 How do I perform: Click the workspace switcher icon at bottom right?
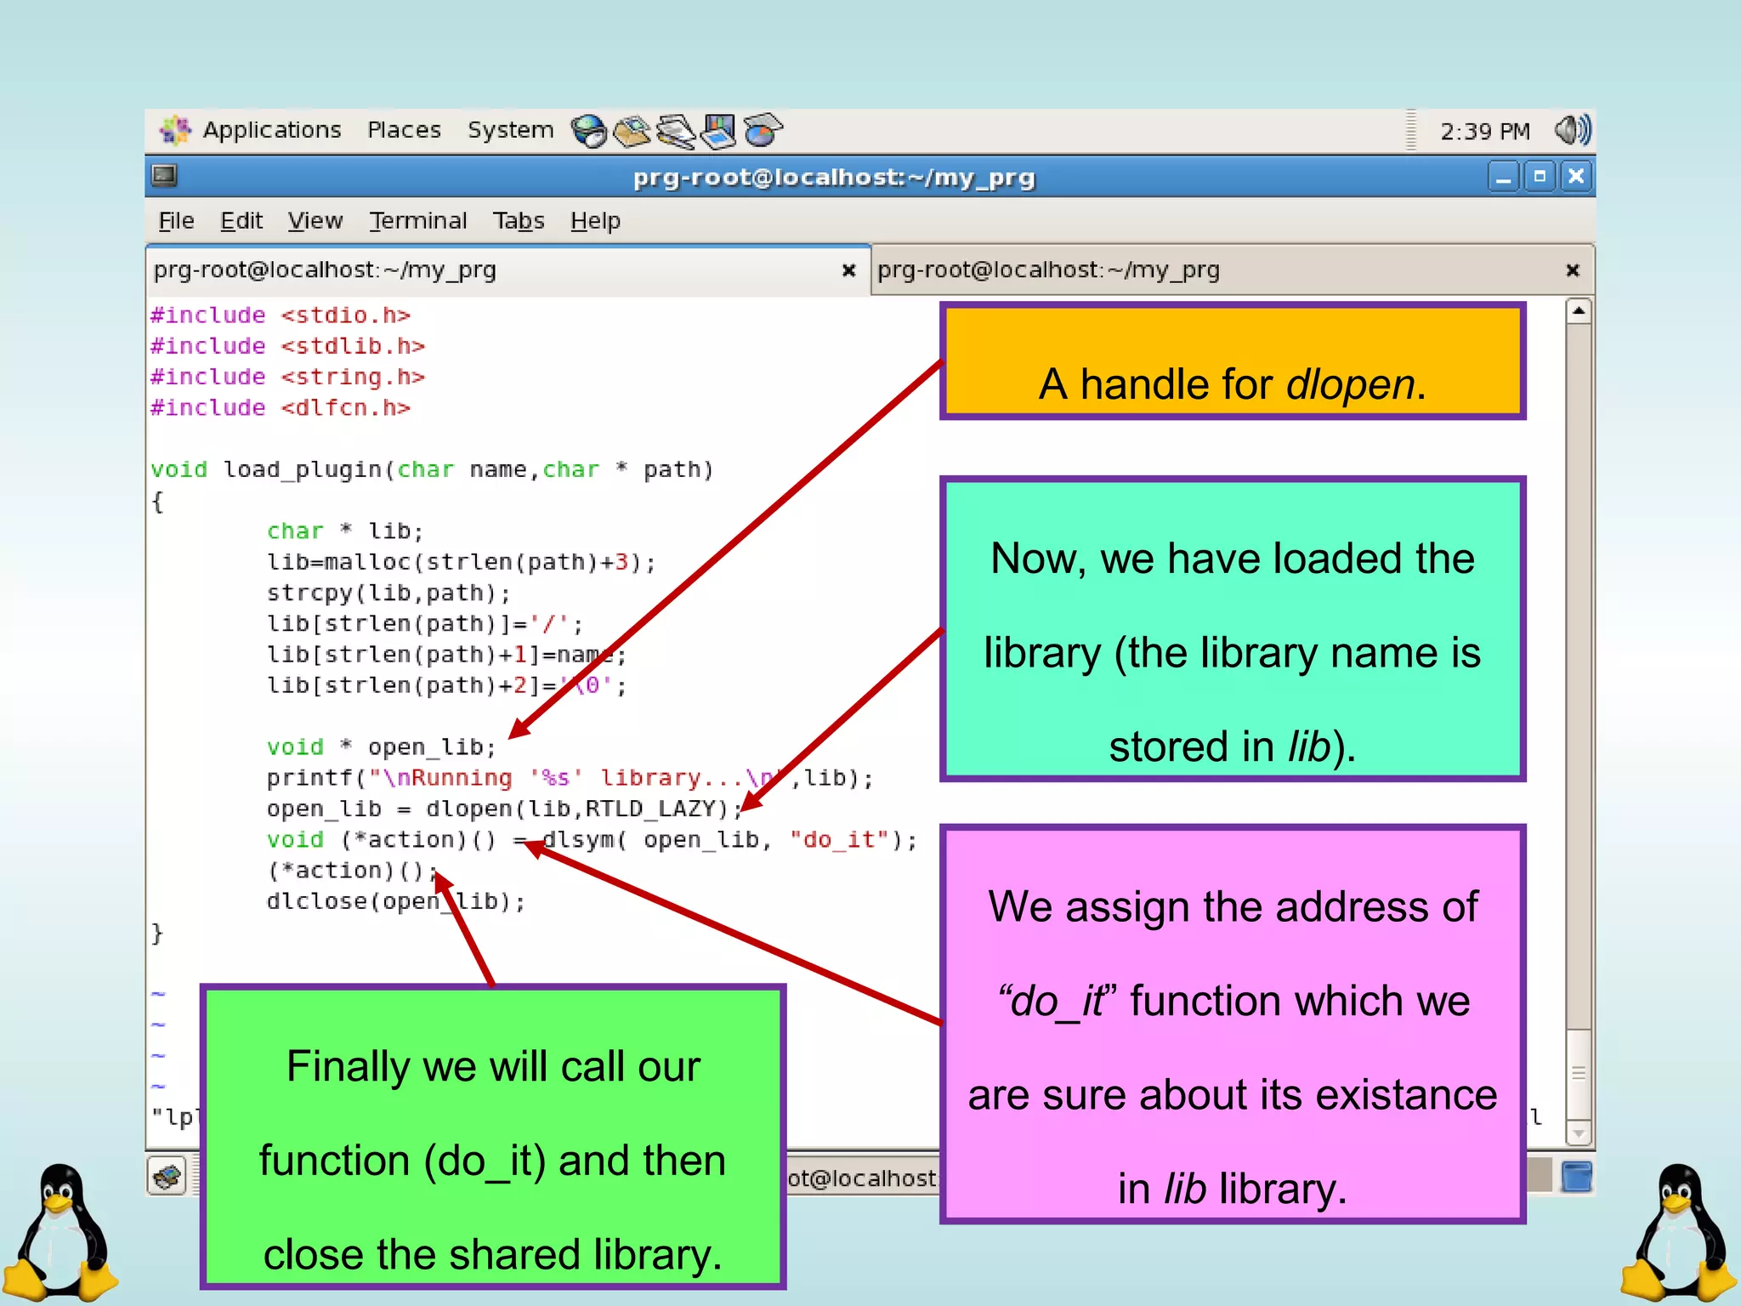(x=1577, y=1177)
